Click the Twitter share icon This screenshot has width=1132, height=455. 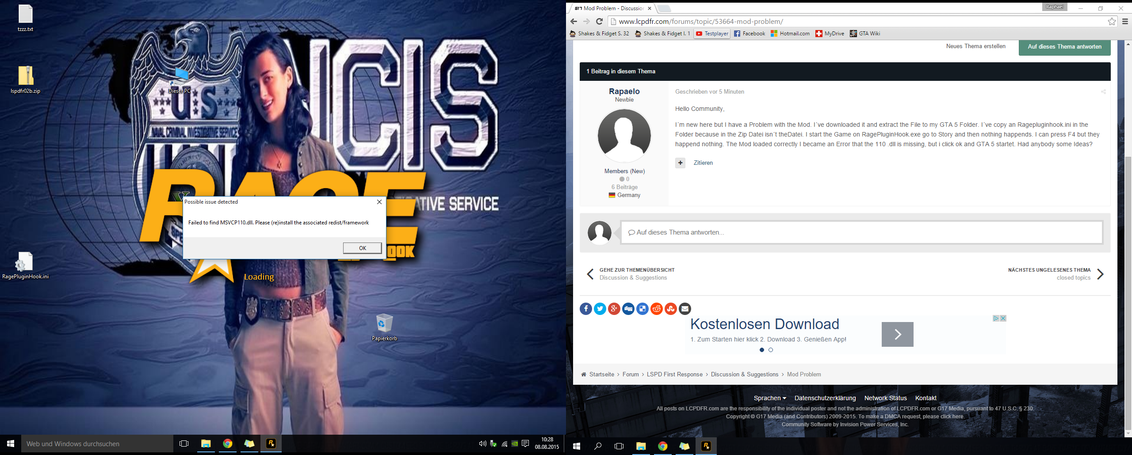click(600, 309)
